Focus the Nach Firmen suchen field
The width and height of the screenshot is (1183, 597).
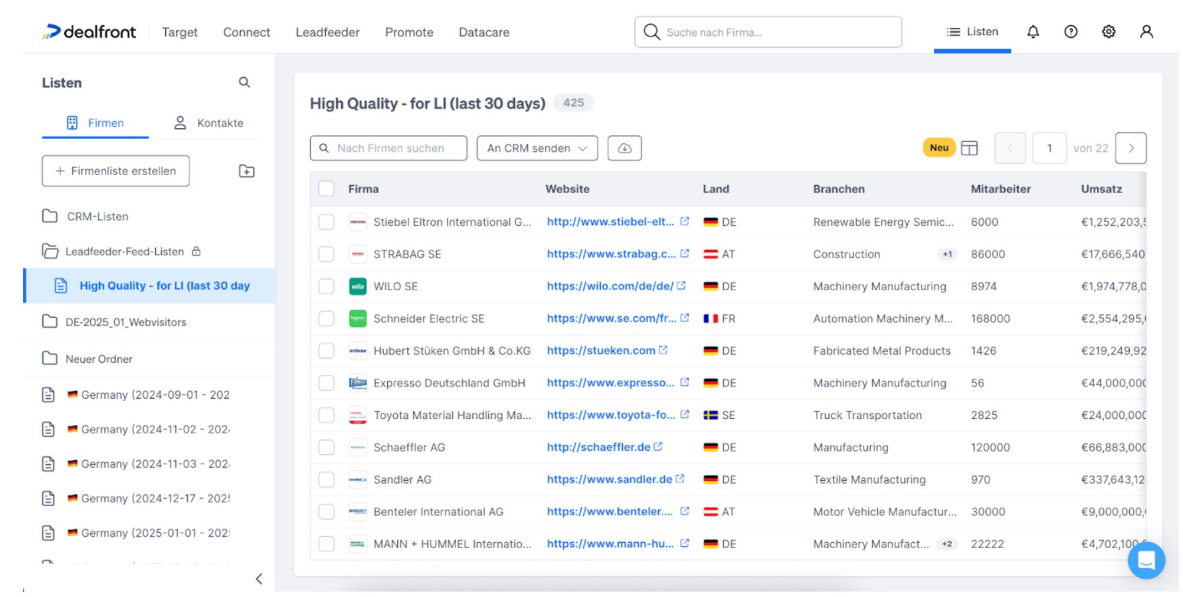click(388, 148)
